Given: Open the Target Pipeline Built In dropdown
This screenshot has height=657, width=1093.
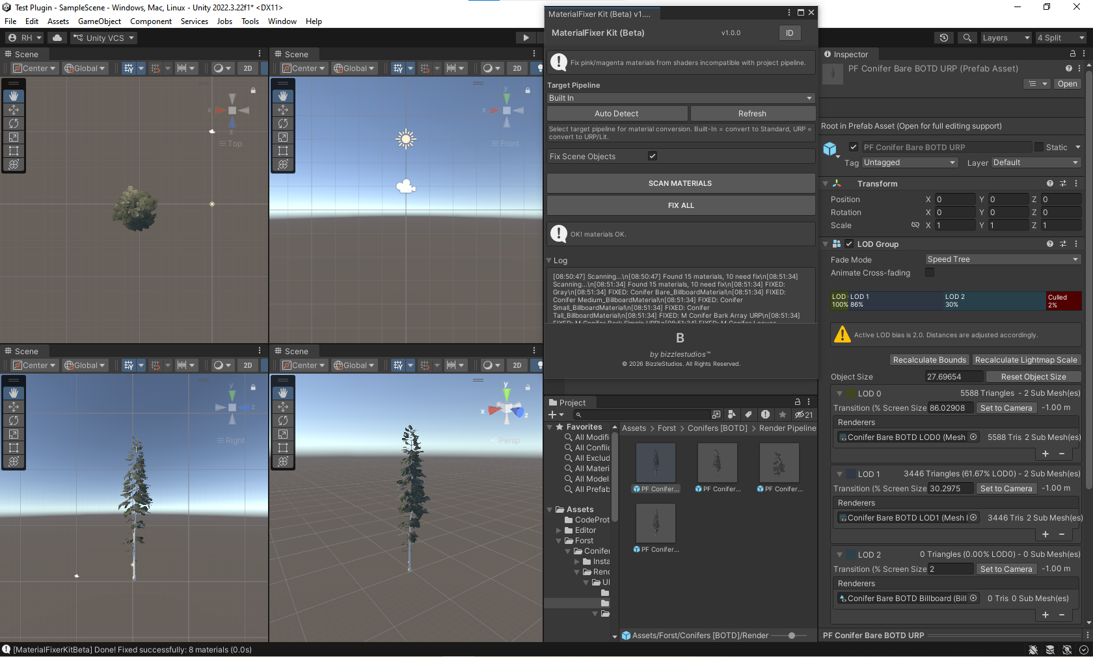Looking at the screenshot, I should tap(681, 98).
